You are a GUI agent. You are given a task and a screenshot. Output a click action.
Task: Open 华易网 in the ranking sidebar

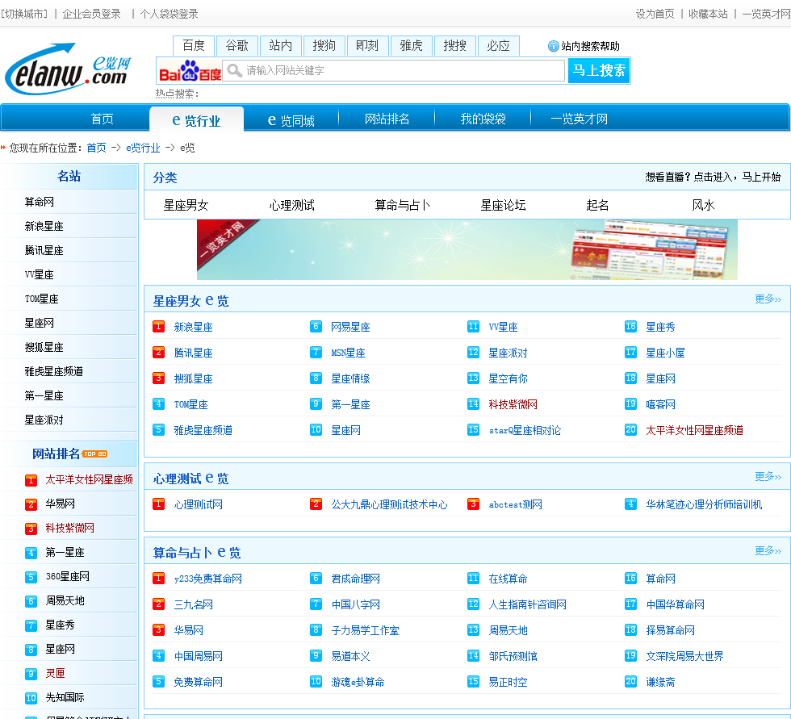60,504
